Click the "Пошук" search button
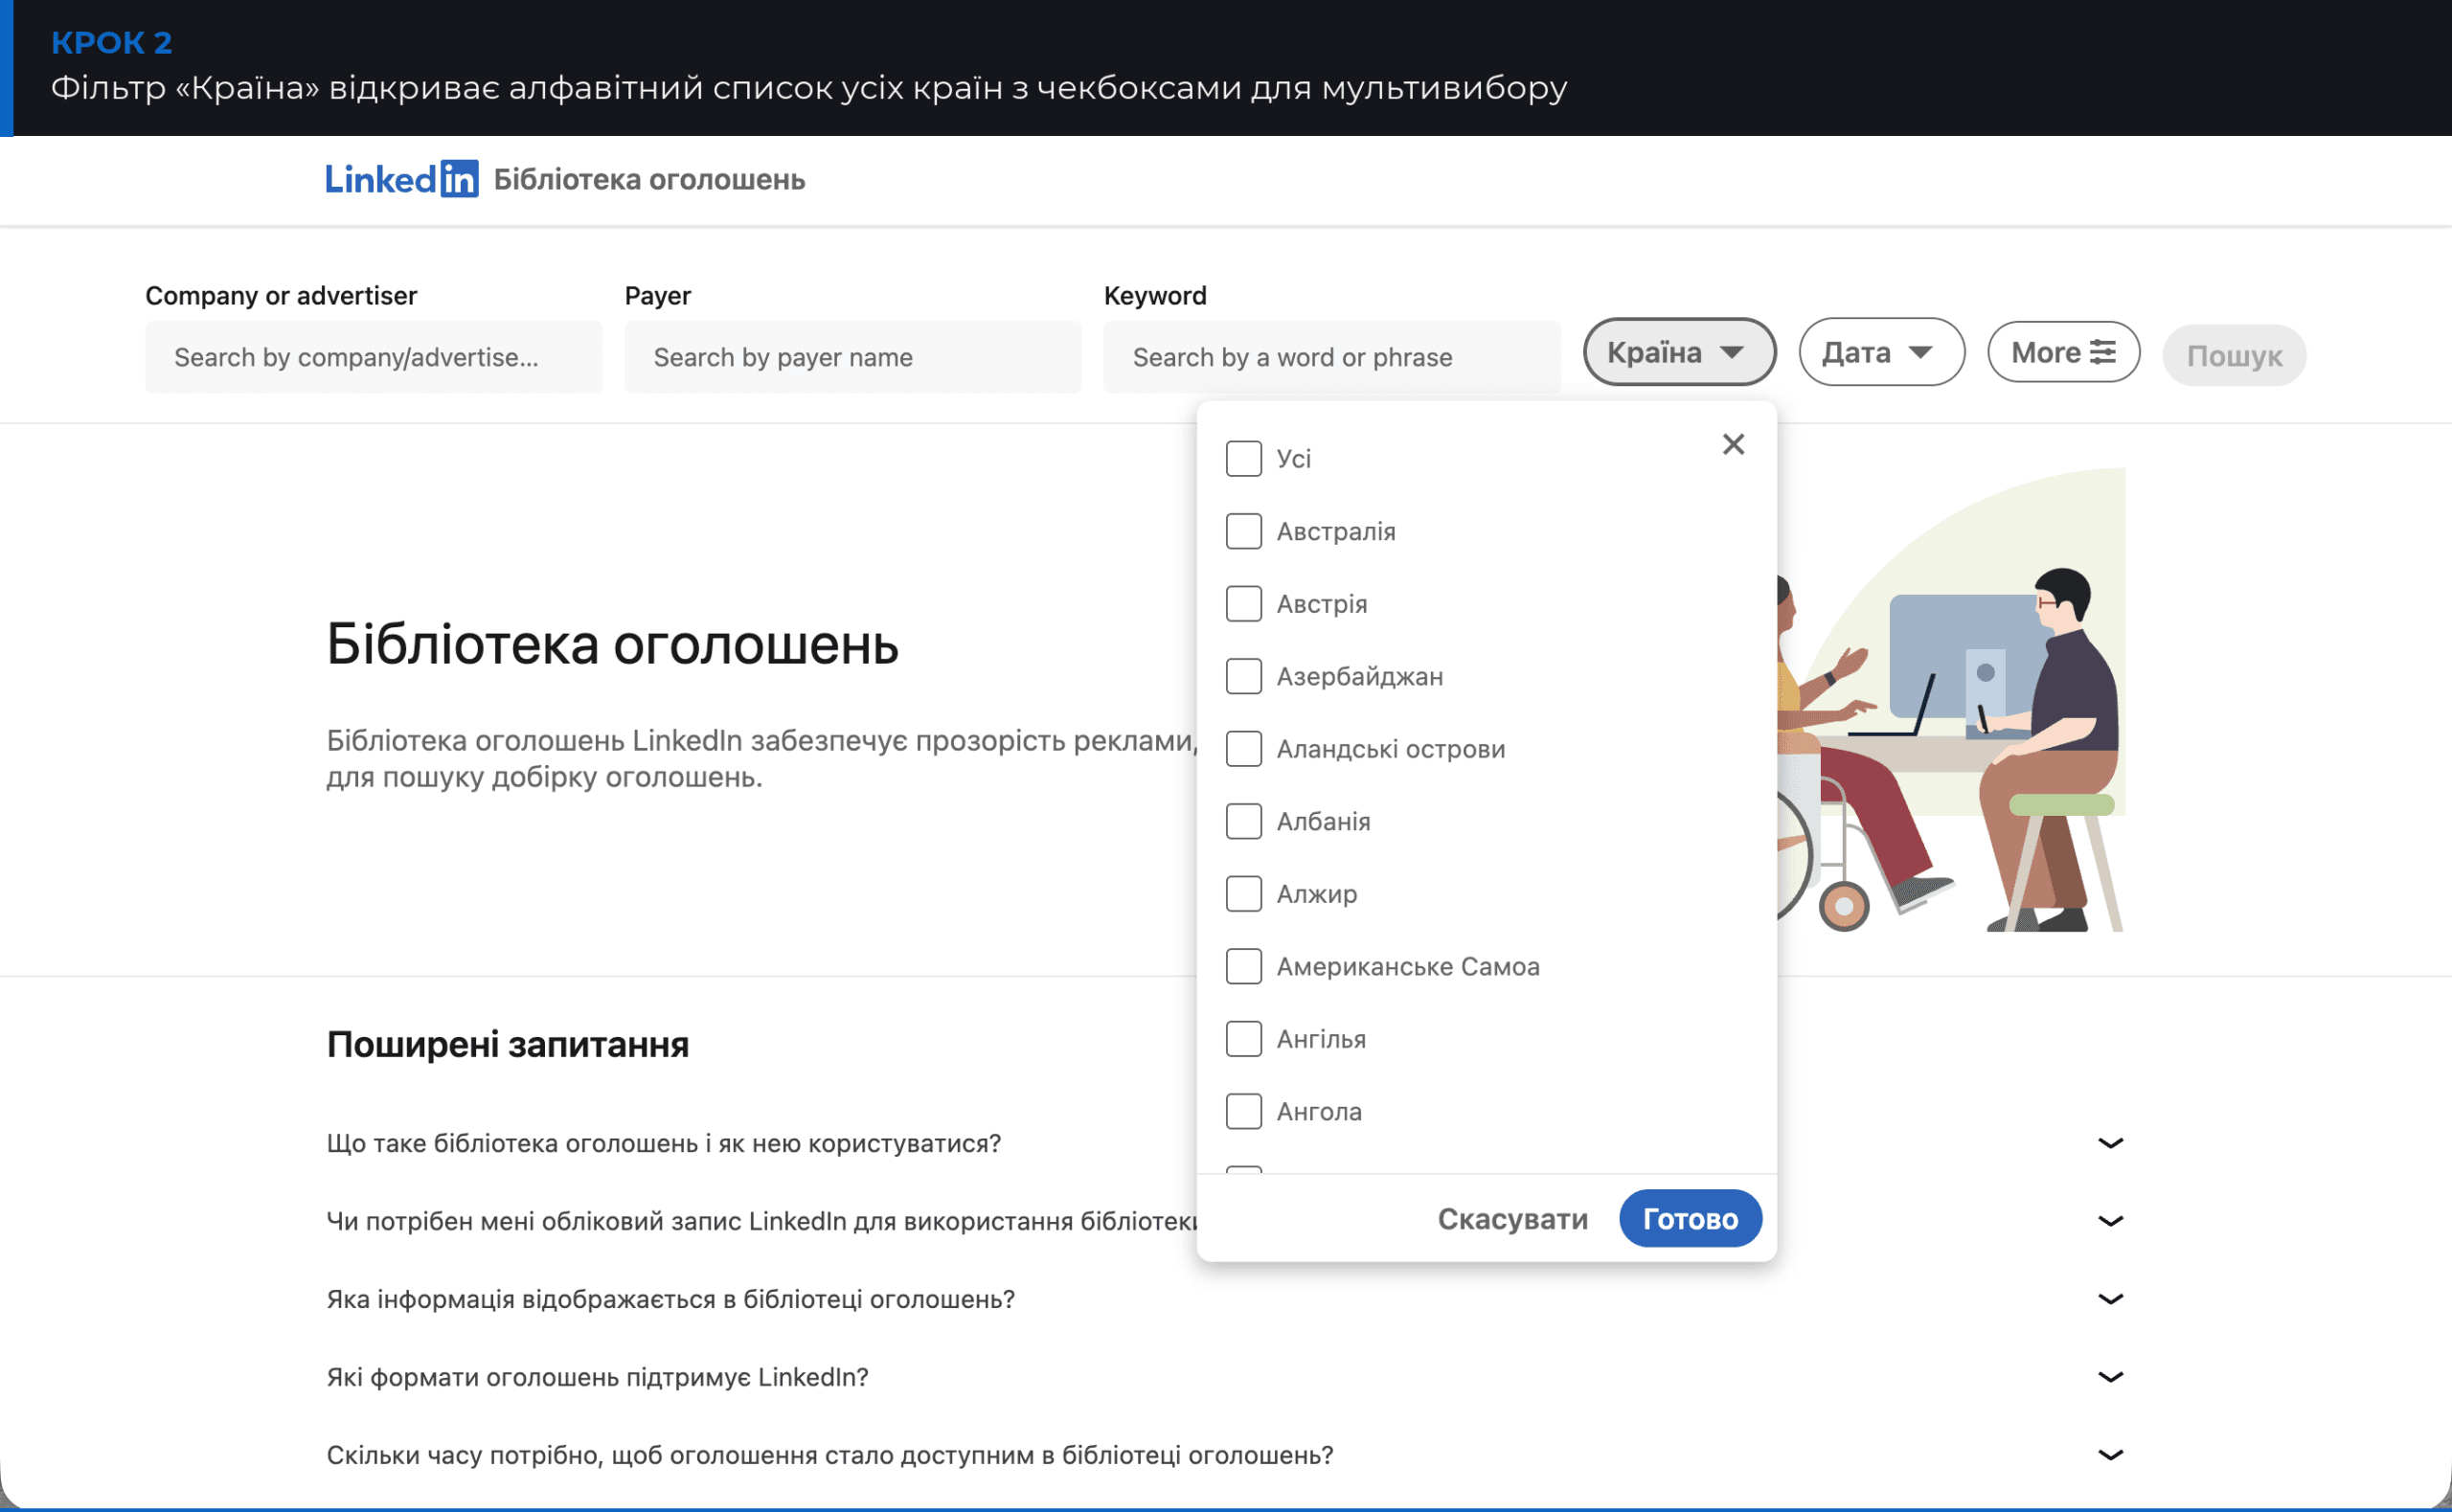 point(2234,355)
